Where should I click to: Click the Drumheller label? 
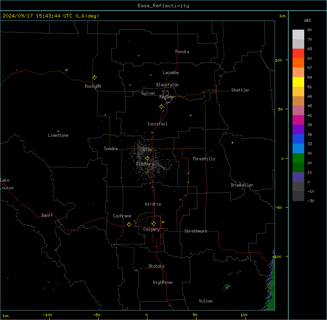pos(242,185)
